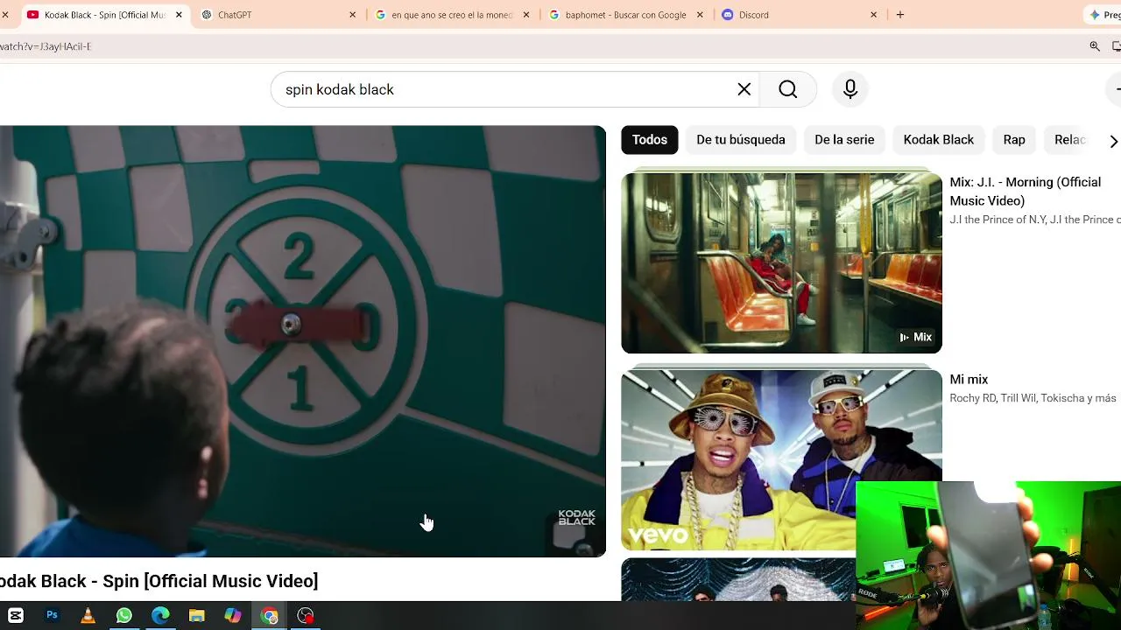Start voice search with the microphone
The image size is (1121, 630).
(x=850, y=89)
